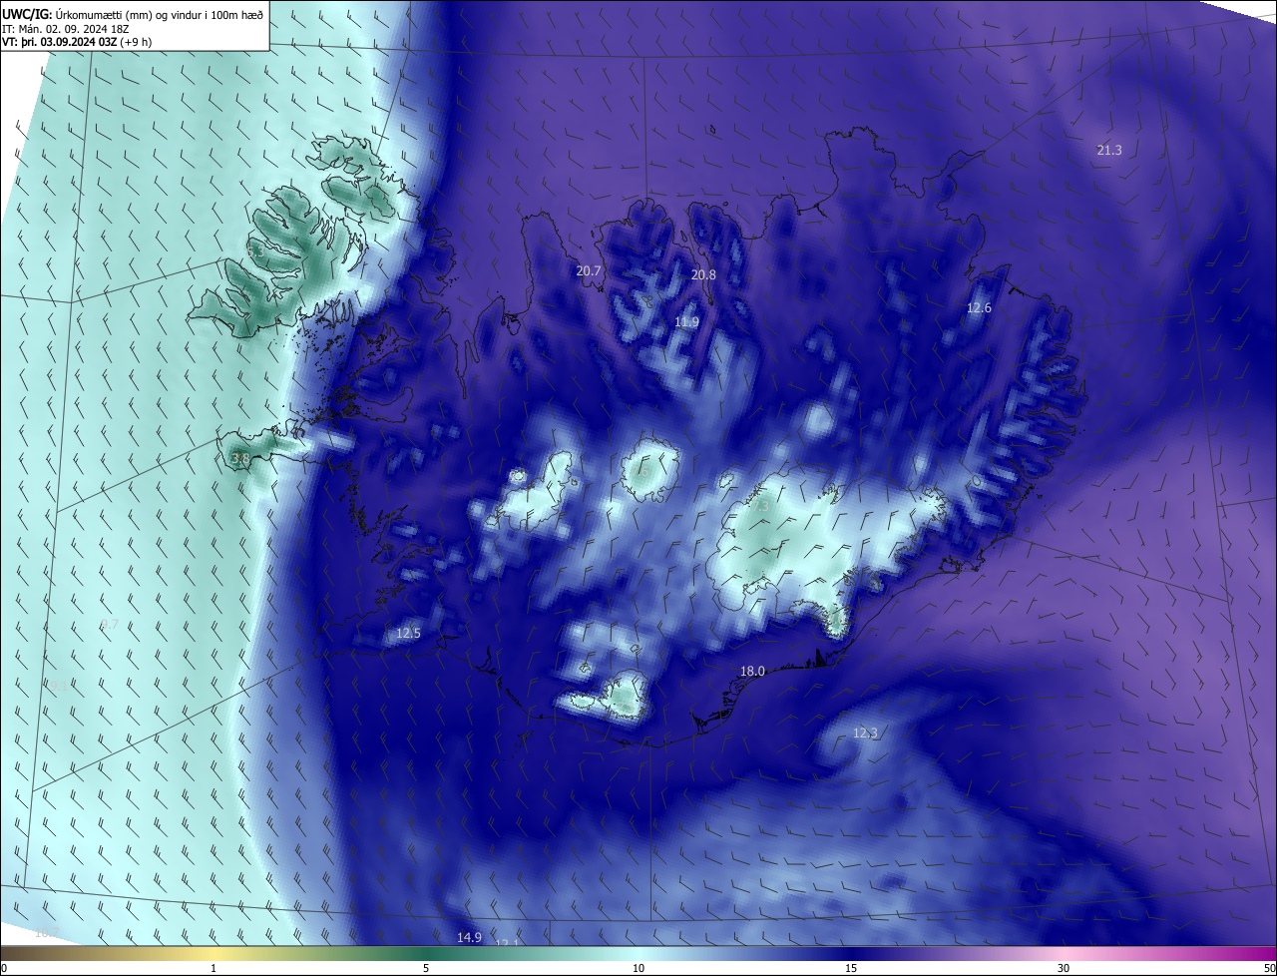Click the 20.7 value label

[589, 271]
